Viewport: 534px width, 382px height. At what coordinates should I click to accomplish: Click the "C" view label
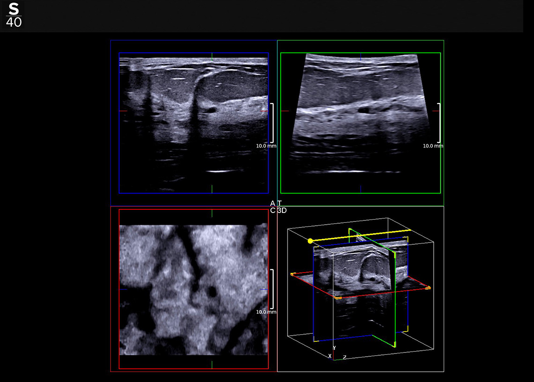(273, 210)
